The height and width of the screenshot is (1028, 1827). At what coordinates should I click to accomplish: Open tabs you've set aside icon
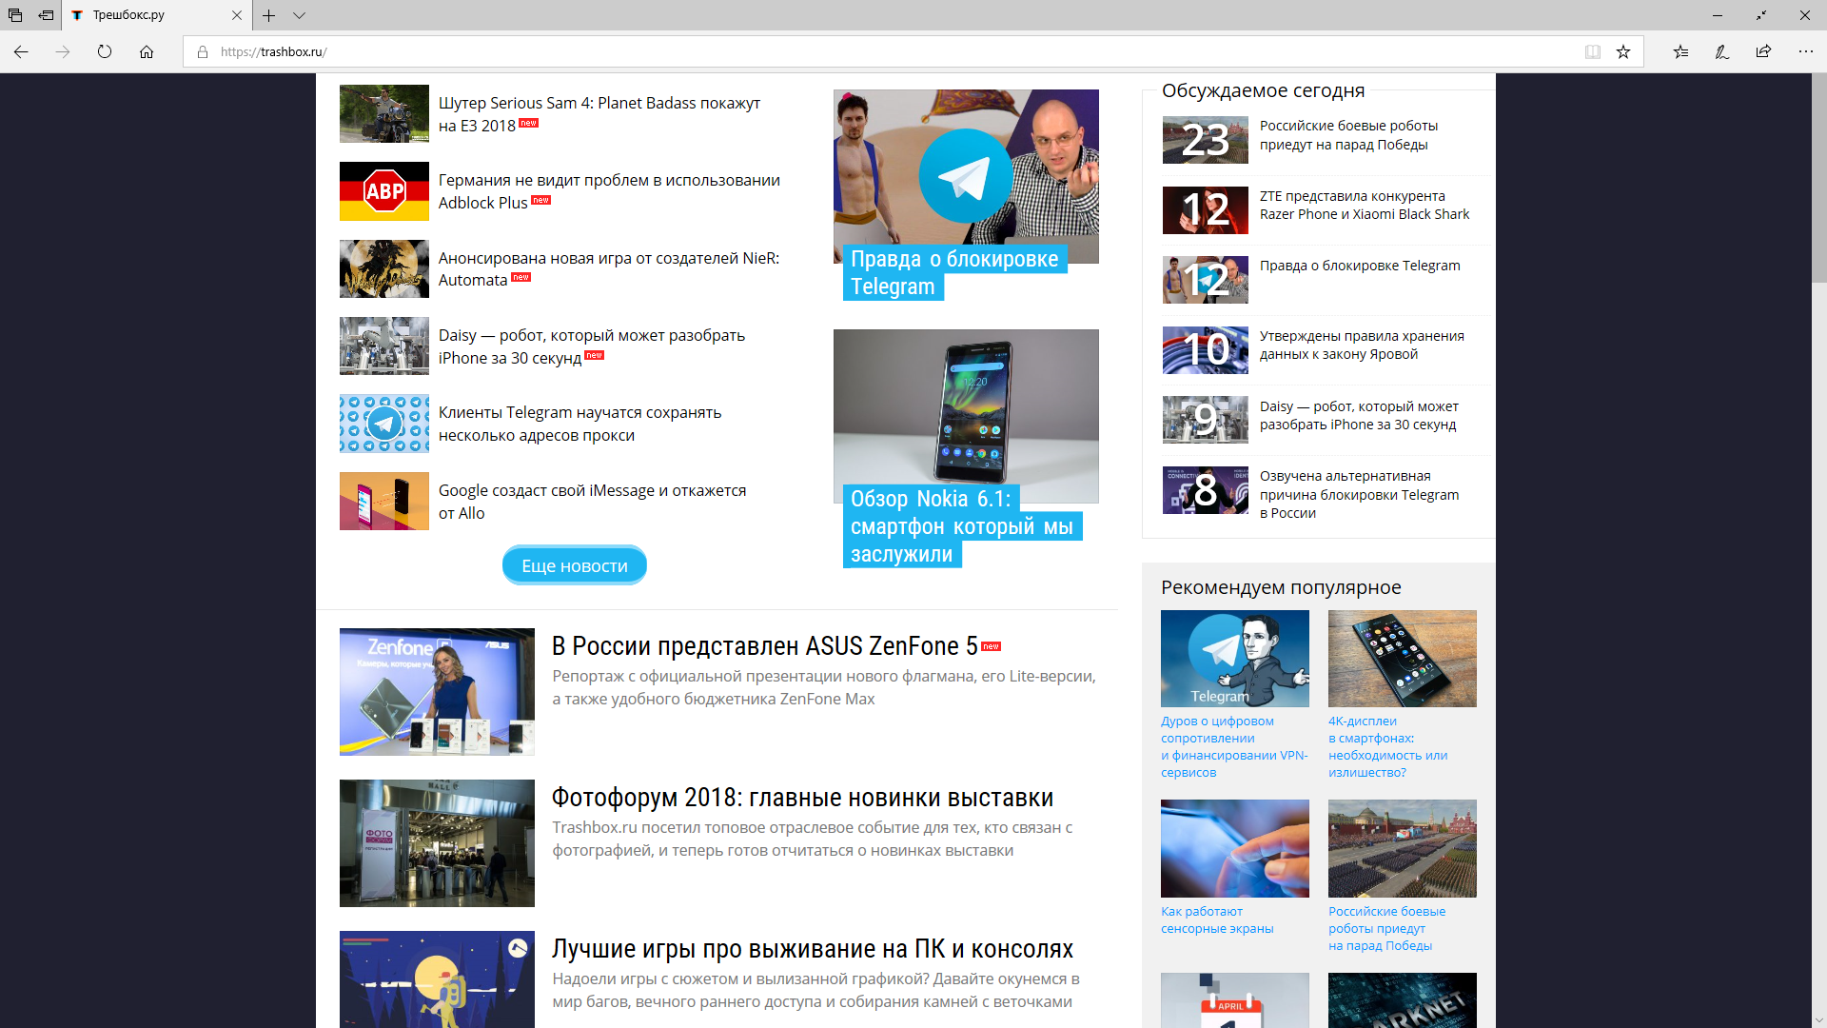(x=15, y=15)
